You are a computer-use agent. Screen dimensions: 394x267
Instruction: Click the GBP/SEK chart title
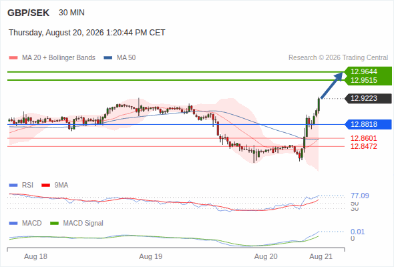point(29,13)
